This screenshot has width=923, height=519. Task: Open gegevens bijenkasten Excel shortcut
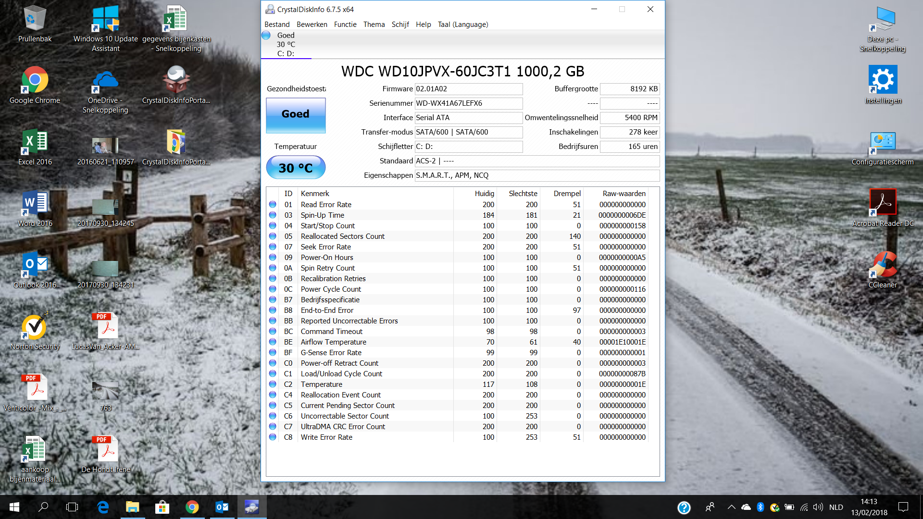click(x=176, y=28)
